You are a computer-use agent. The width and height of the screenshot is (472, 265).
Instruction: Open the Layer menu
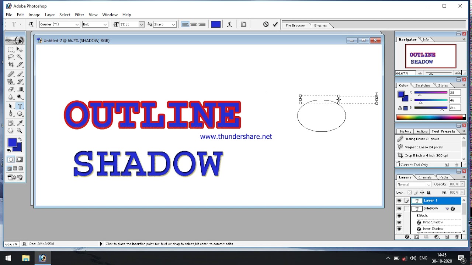(50, 15)
